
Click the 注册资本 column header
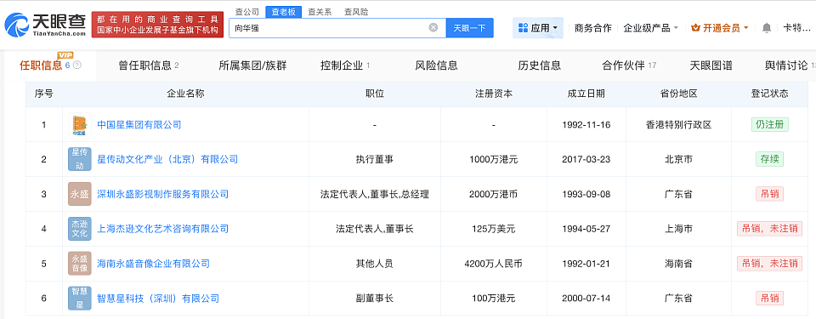[x=493, y=94]
